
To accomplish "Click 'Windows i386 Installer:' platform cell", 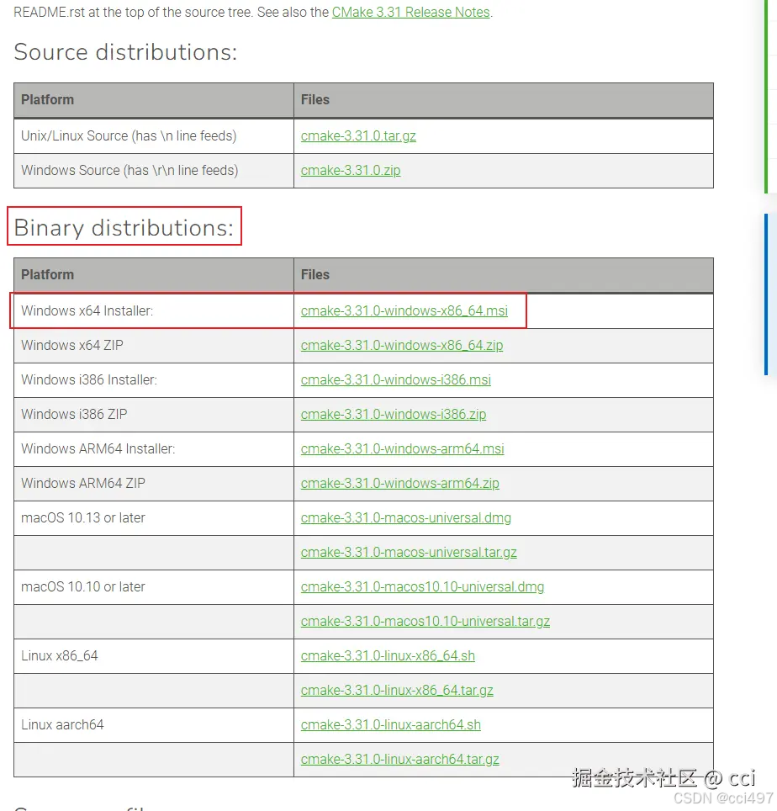I will point(154,380).
